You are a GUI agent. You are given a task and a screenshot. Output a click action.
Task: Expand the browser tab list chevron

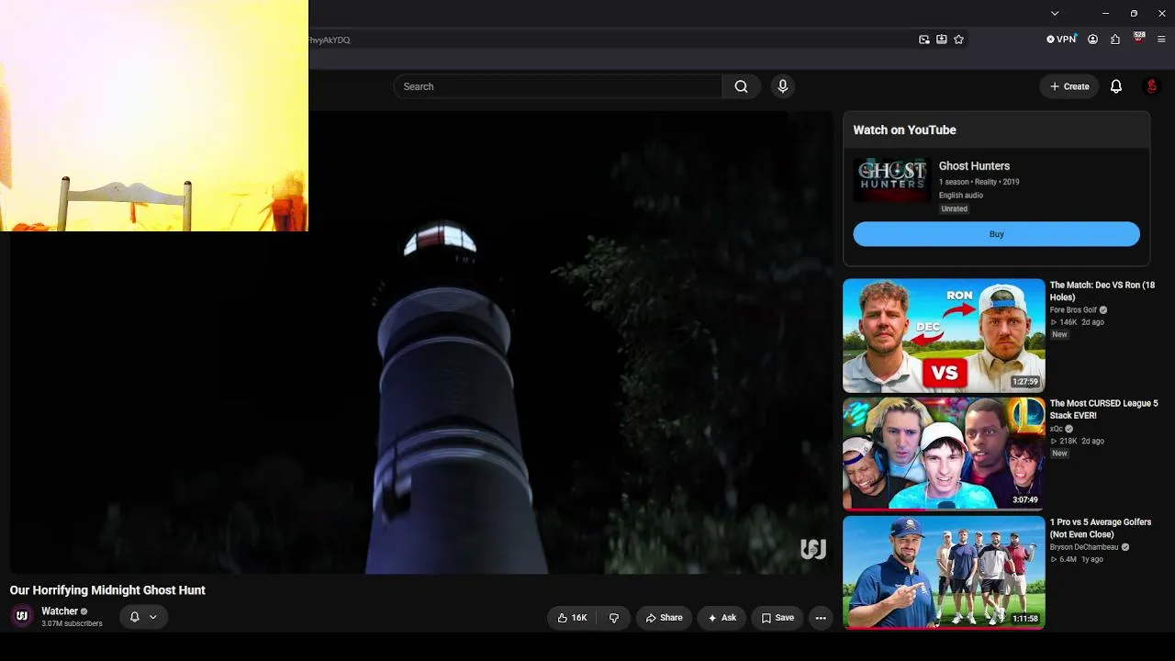(1055, 13)
